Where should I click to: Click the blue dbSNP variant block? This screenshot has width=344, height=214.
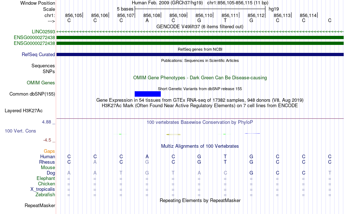[148, 94]
